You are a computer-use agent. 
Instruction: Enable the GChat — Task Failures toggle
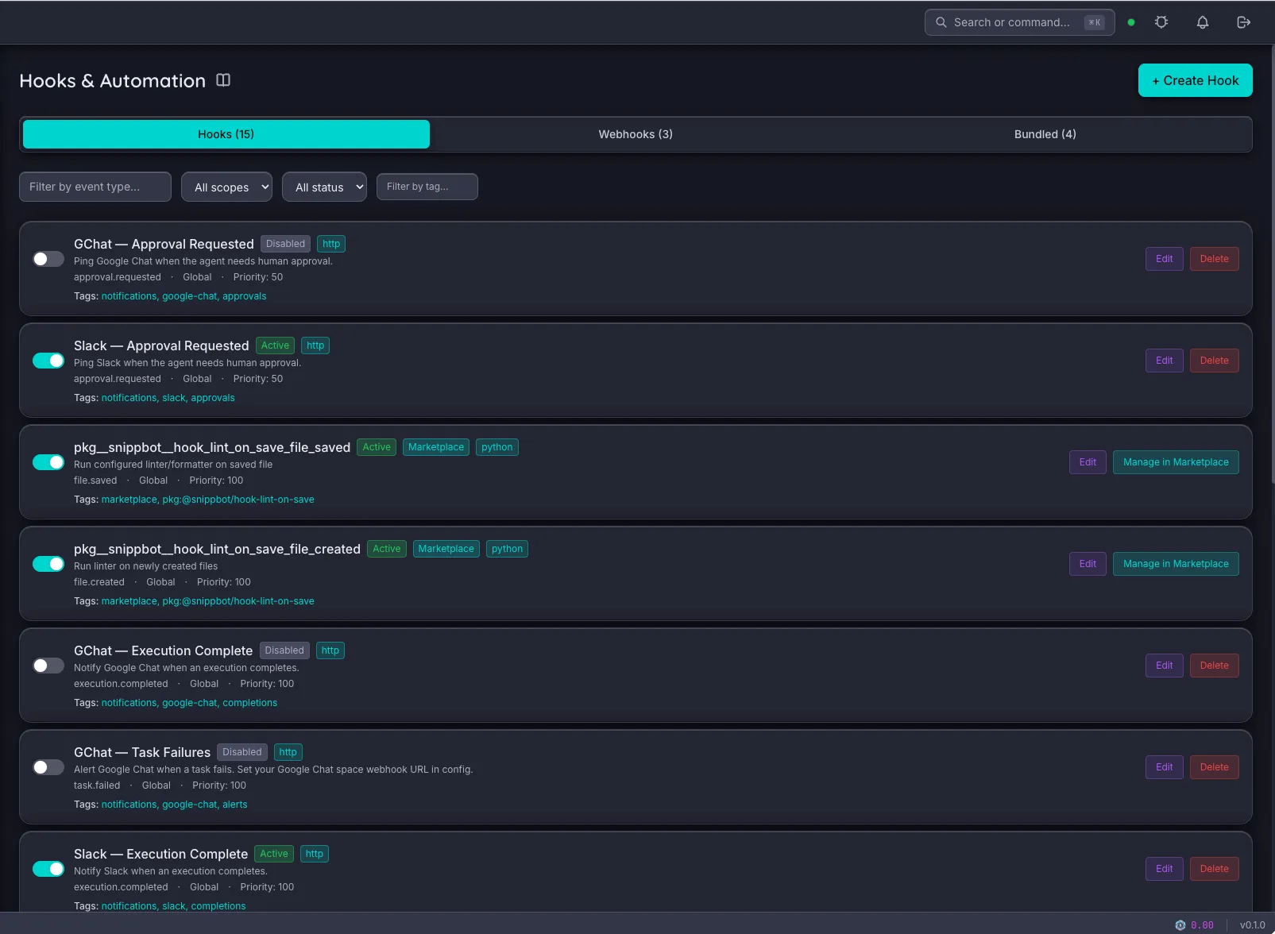(48, 767)
